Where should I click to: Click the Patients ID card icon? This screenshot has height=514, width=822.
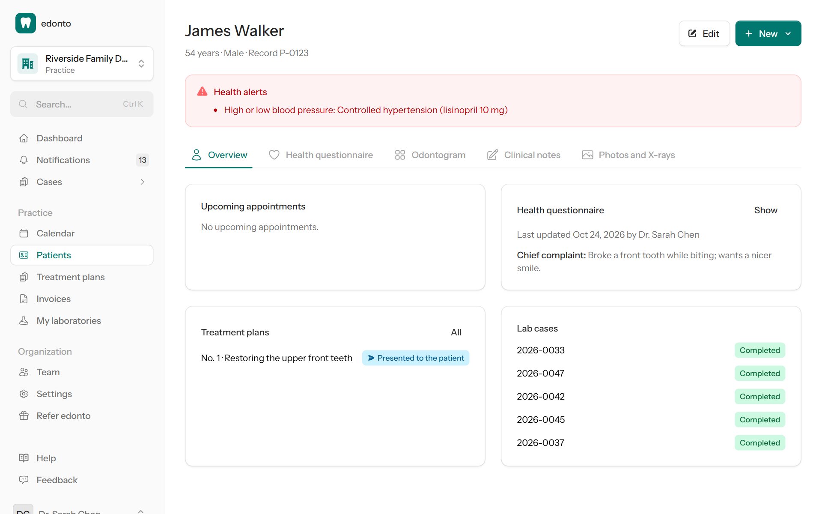point(24,255)
